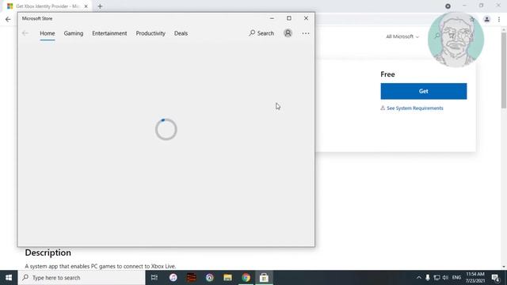Show hidden system tray icons
507x285 pixels.
pos(419,278)
